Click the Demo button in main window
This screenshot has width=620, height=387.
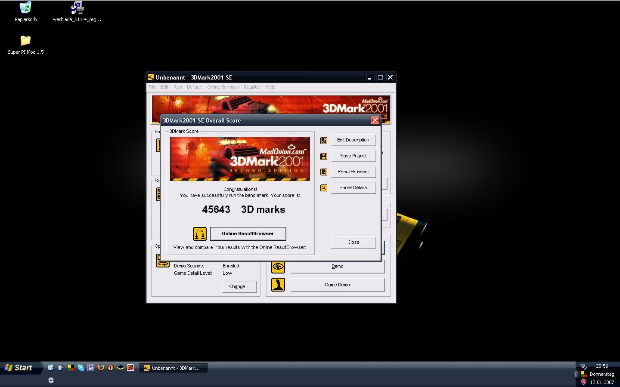[x=337, y=266]
